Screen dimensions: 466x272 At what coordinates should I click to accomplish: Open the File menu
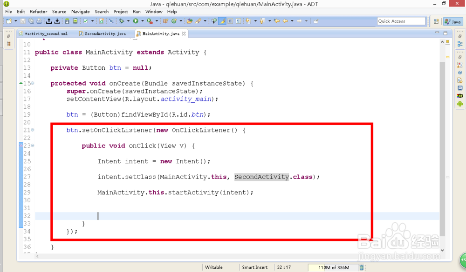coord(8,12)
